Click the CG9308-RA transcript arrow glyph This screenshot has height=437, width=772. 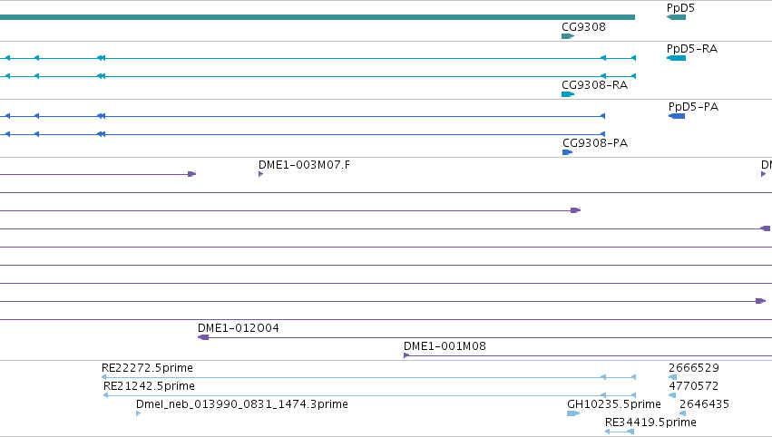568,94
